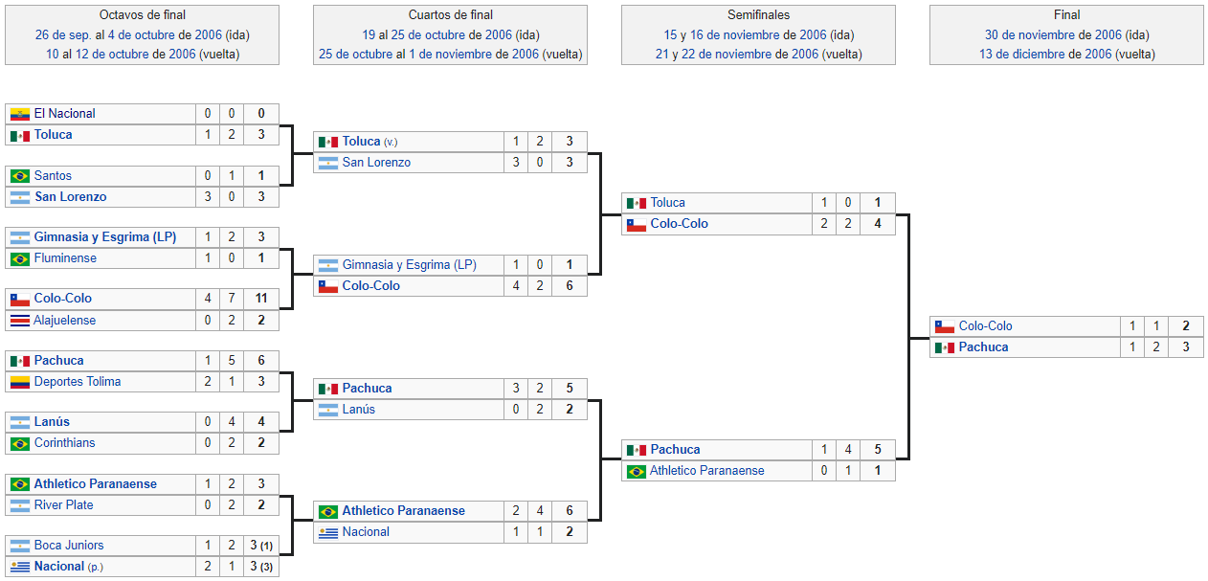Viewport: 1208px width, 581px height.
Task: Click the Costa Rica flag beside Alajuelense
Action: (x=20, y=321)
